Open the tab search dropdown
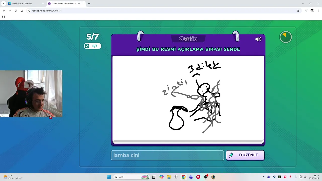Viewport: 322px width, 181px height. (3, 4)
